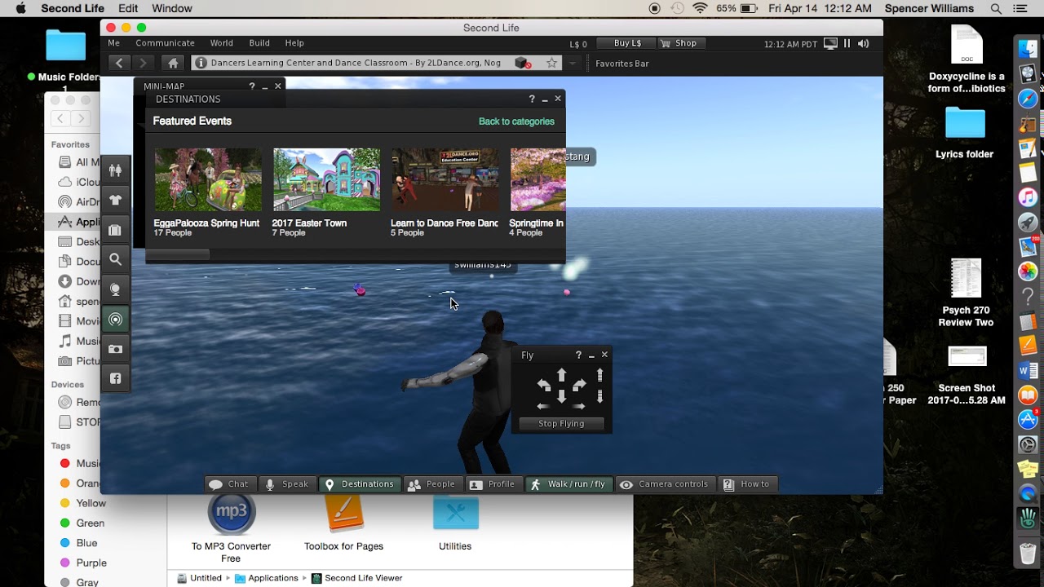Minimize the Destinations panel

(x=545, y=99)
